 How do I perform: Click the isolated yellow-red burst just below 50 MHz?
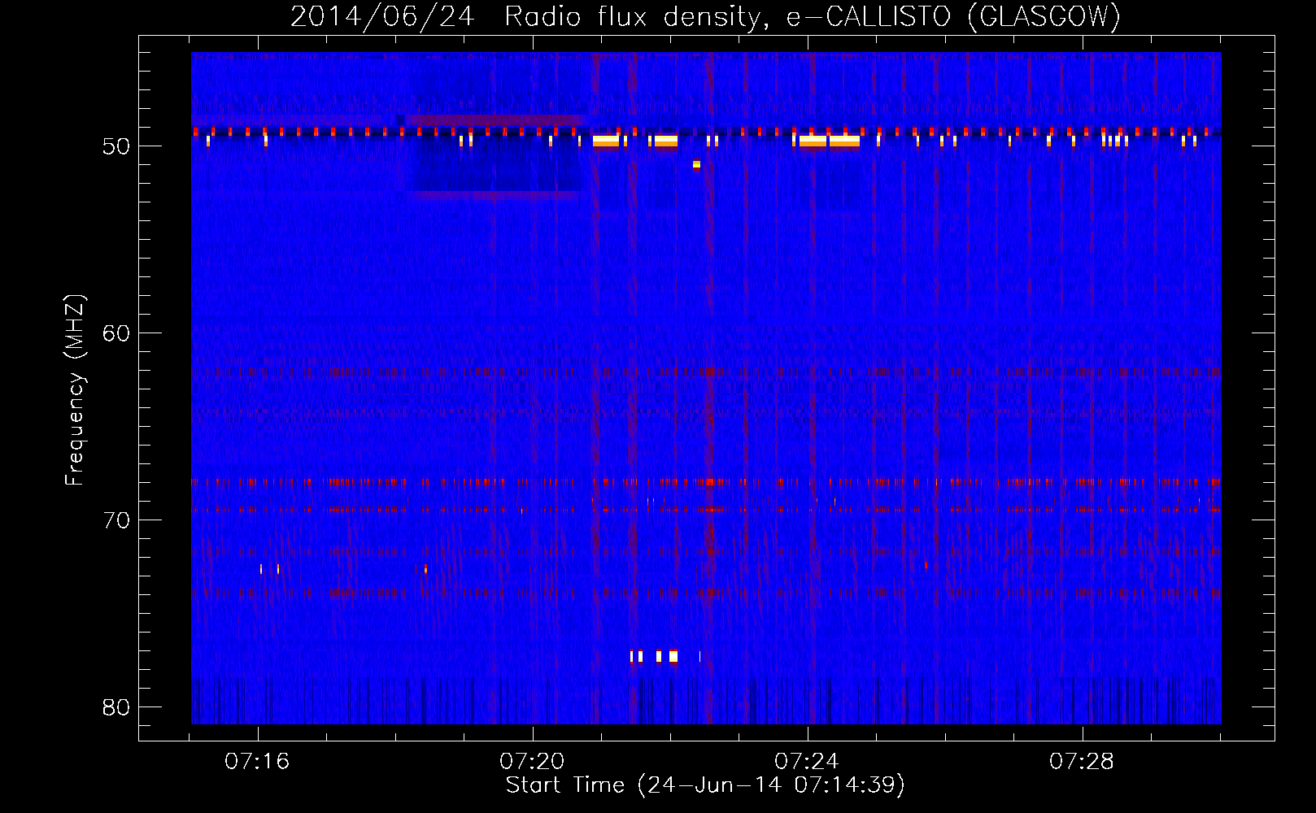coord(696,166)
